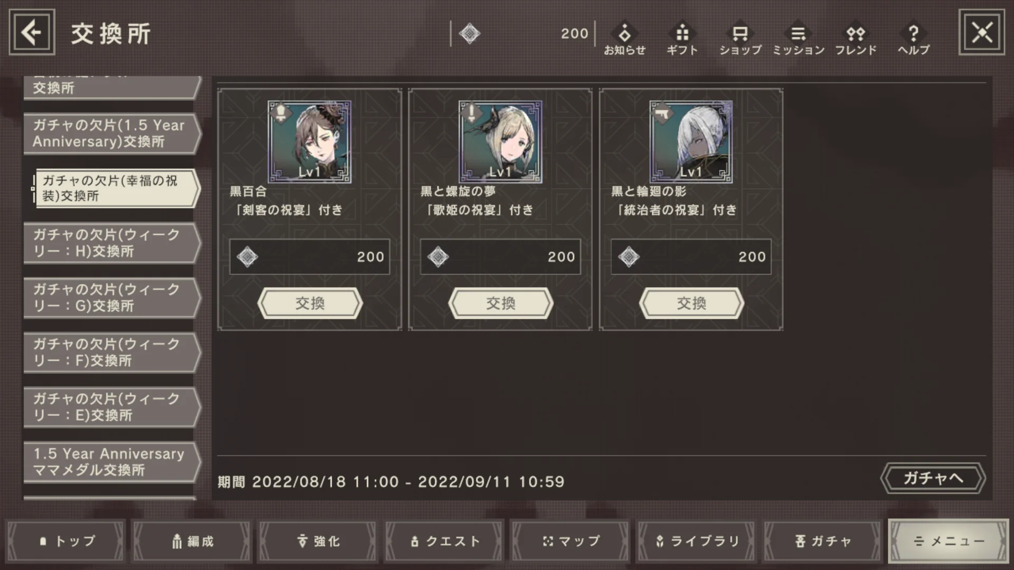Open 1.5 Year Anniversary ママメダル交換所

[x=112, y=462]
